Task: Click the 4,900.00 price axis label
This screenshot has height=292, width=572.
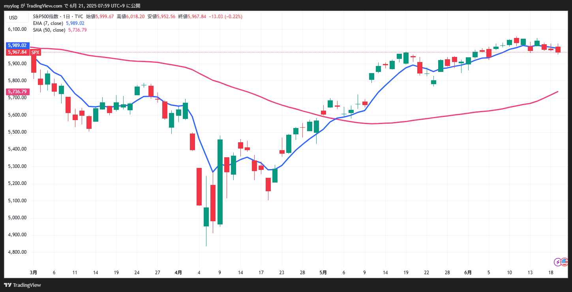Action: pos(17,235)
